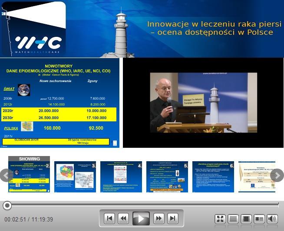The height and width of the screenshot is (231, 284).
Task: Click the POLSKA link on the slide
Action: [x=11, y=128]
